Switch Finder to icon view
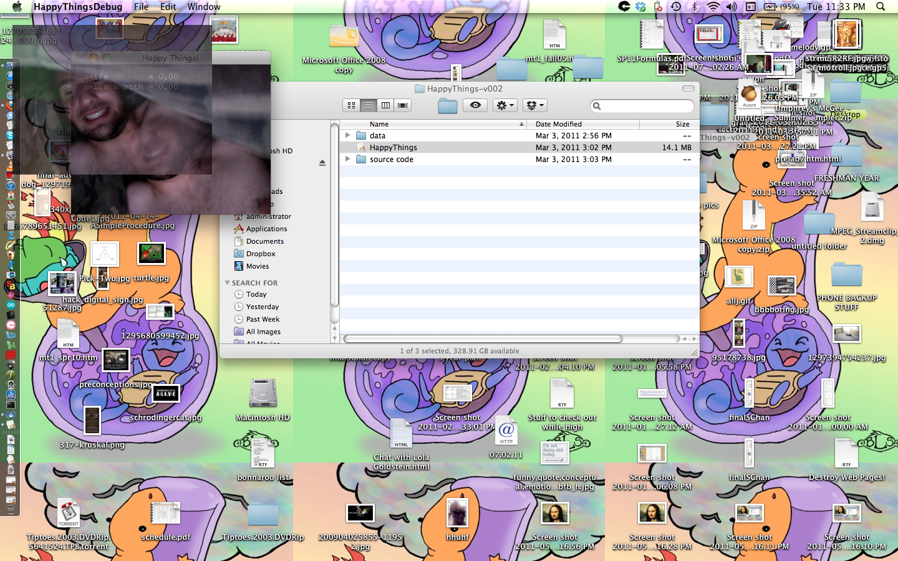 click(351, 105)
